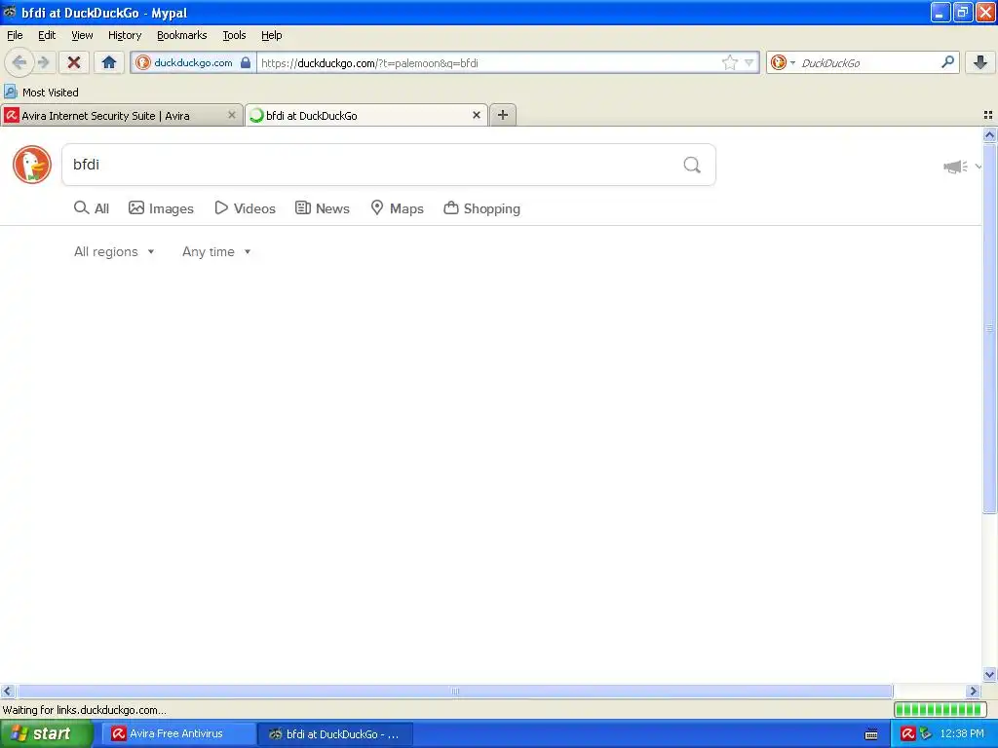
Task: Open the View menu
Action: 82,35
